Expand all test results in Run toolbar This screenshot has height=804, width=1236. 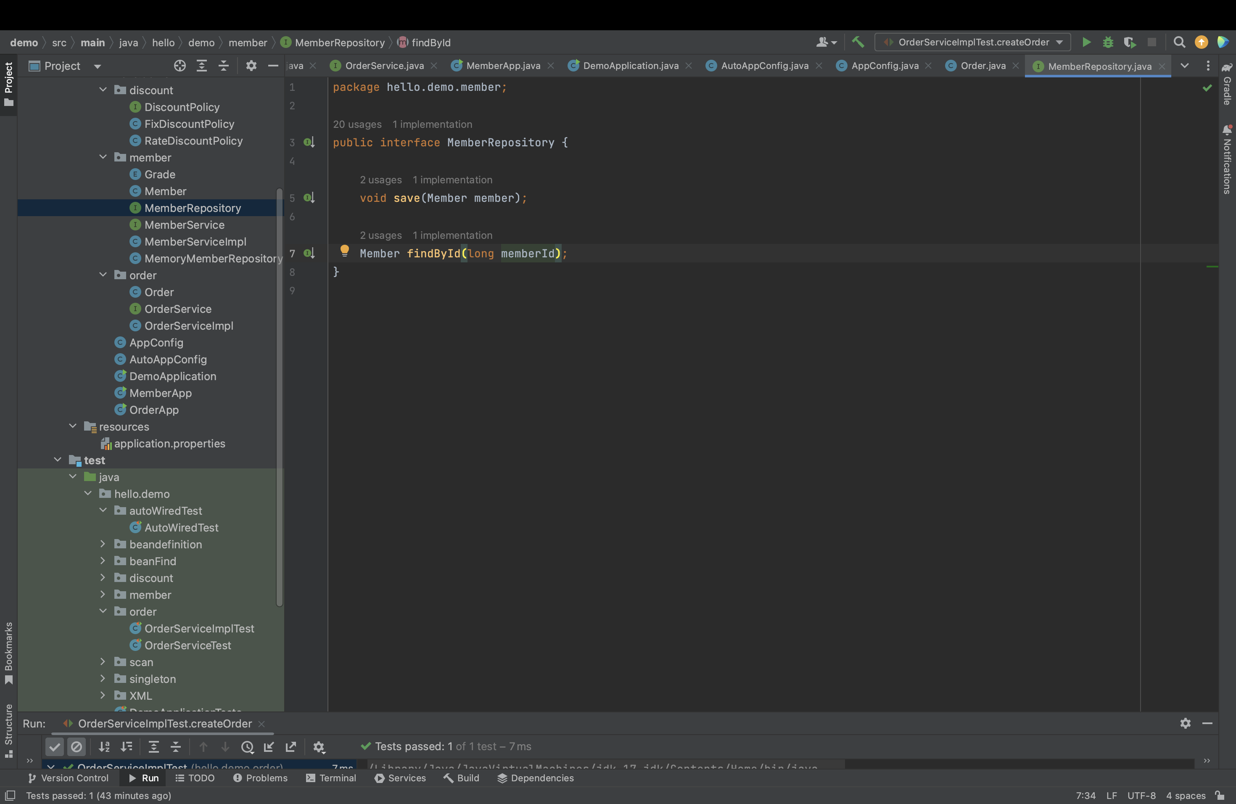coord(154,747)
